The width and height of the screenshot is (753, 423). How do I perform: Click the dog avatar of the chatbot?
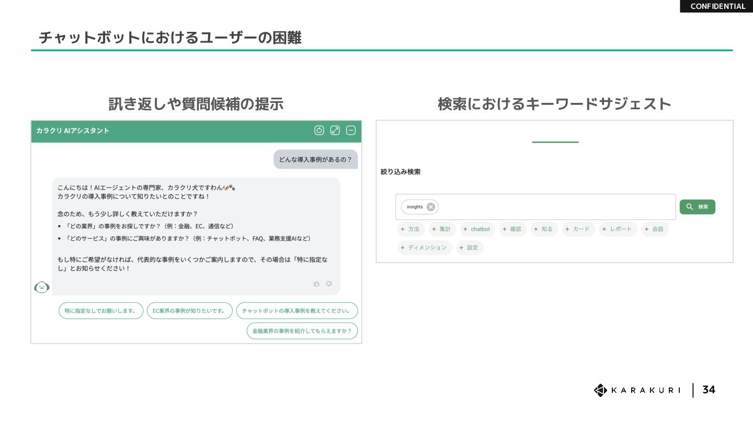click(42, 287)
